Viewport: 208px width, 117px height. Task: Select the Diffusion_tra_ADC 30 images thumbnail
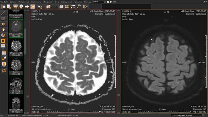point(16,47)
